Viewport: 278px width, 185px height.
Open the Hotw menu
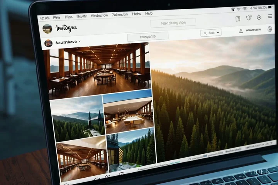pyautogui.click(x=137, y=14)
